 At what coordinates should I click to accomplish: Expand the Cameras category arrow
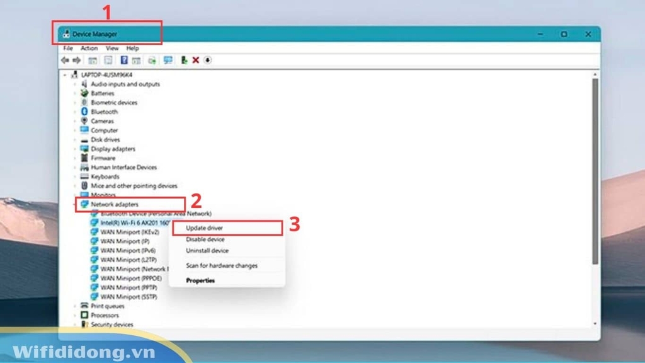tap(75, 121)
